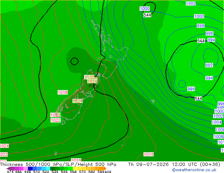Select the dark blue legend swatch above 498
This screenshot has width=224, height=173.
tap(30, 168)
